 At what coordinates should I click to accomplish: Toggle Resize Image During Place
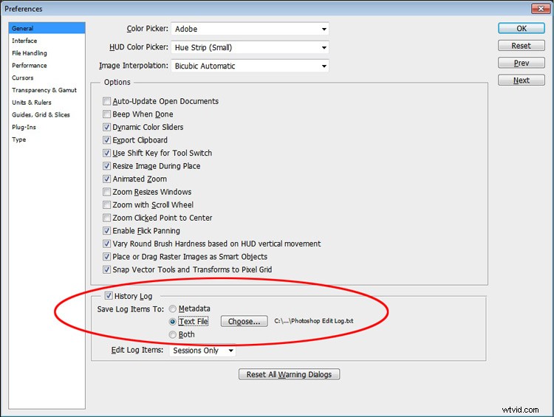pyautogui.click(x=106, y=166)
